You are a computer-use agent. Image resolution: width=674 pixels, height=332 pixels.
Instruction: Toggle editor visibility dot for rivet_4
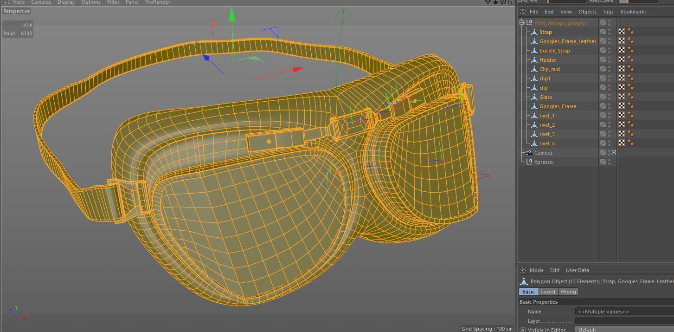[610, 142]
